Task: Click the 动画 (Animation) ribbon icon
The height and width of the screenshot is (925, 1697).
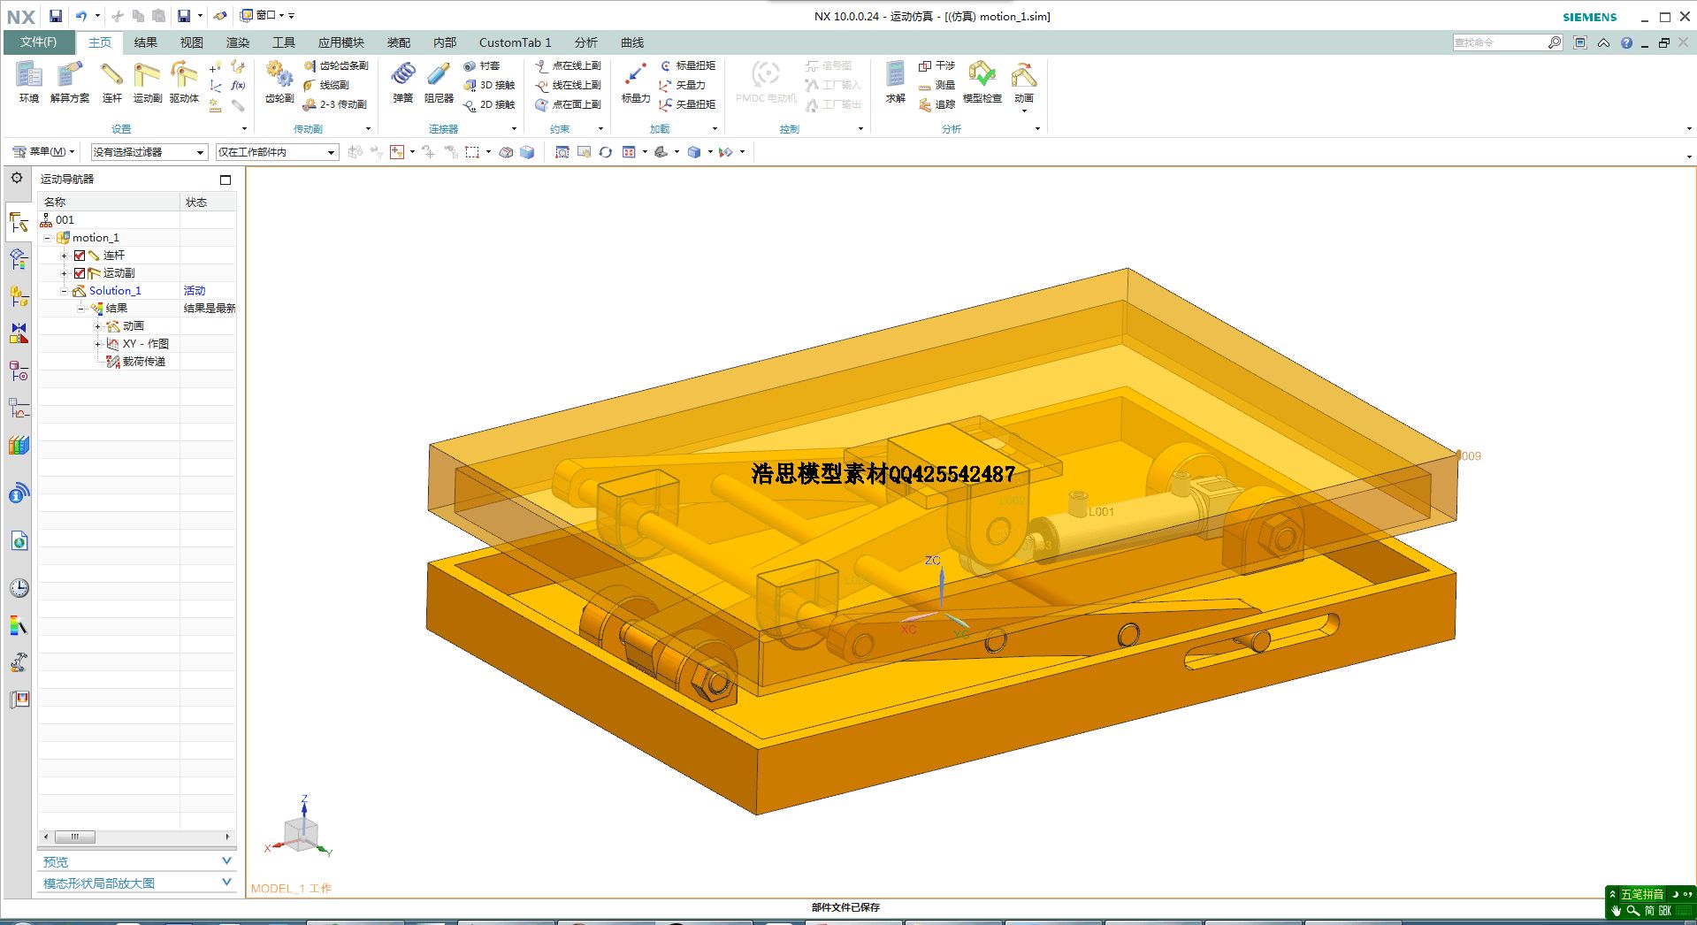Action: pos(1024,81)
